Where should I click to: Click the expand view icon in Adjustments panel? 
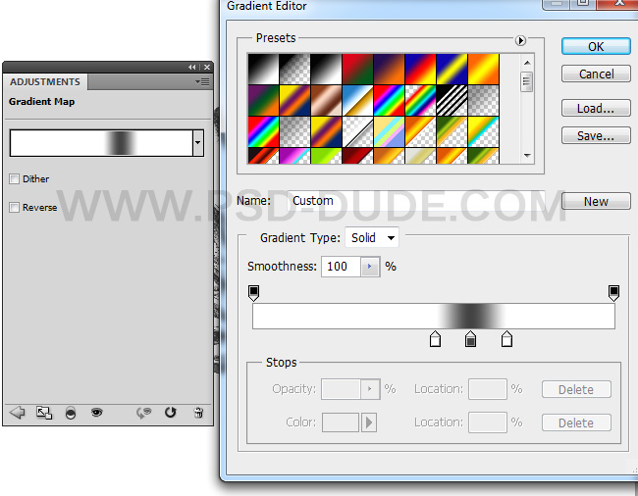click(x=44, y=413)
